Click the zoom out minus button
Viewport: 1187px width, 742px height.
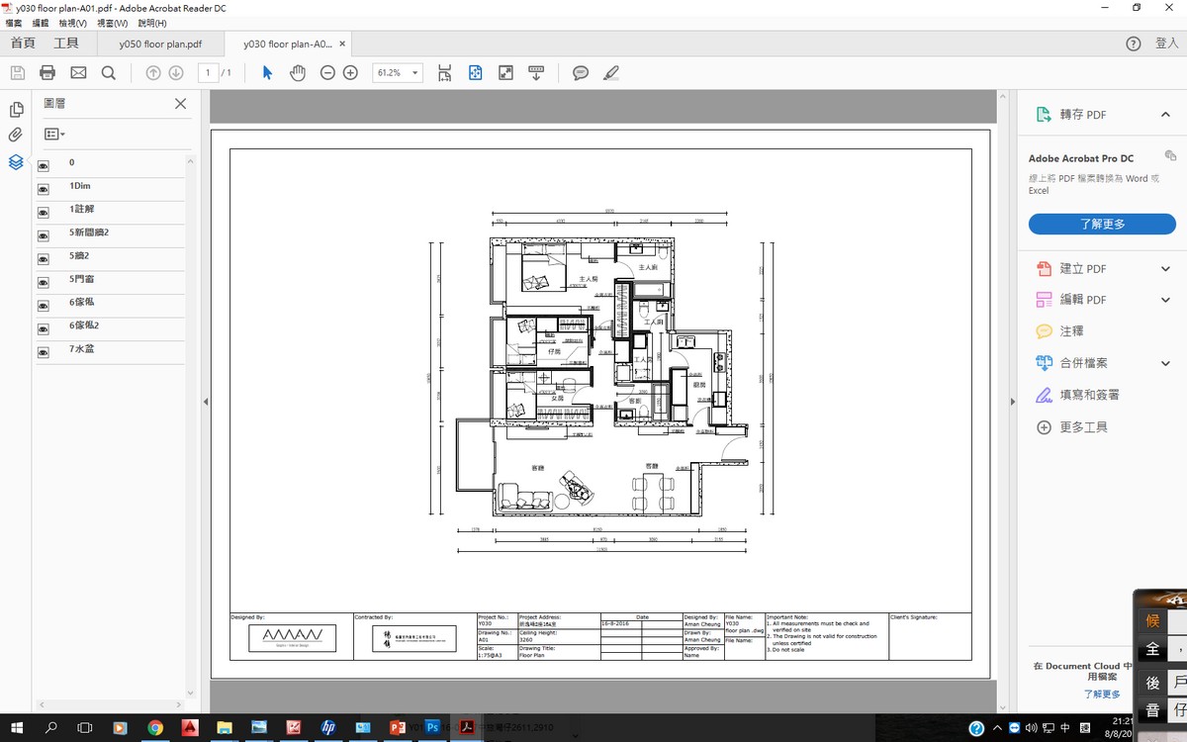point(327,73)
